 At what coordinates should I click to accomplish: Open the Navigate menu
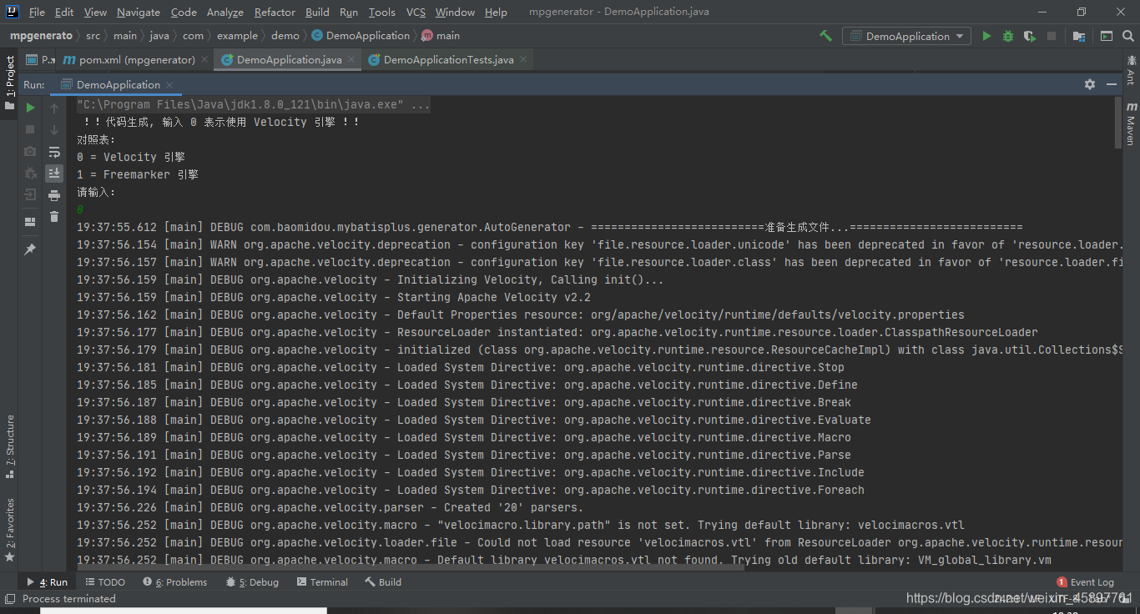[x=139, y=12]
